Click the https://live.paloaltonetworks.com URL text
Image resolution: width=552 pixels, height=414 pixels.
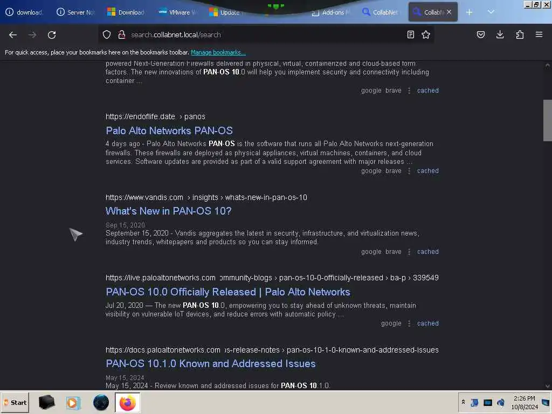point(161,278)
